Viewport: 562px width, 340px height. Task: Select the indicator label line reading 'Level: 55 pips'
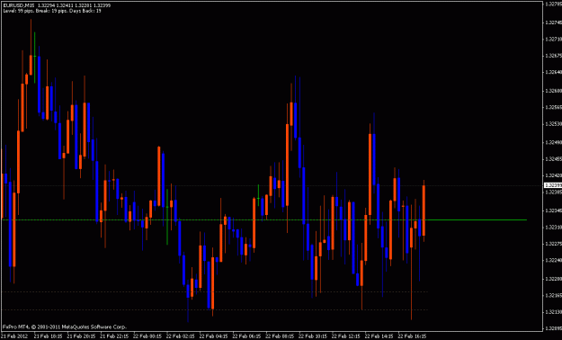(x=52, y=11)
